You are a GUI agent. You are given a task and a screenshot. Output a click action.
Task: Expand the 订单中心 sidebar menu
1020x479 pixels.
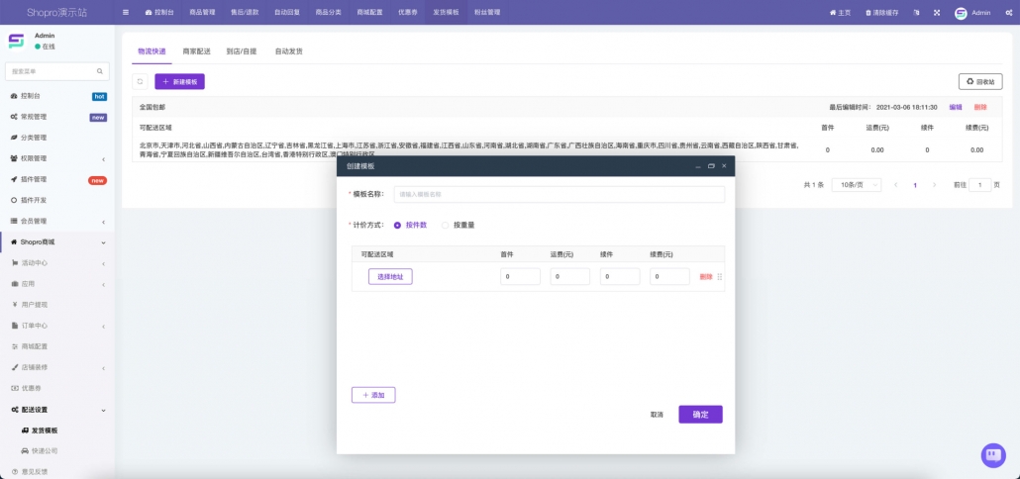(x=57, y=326)
